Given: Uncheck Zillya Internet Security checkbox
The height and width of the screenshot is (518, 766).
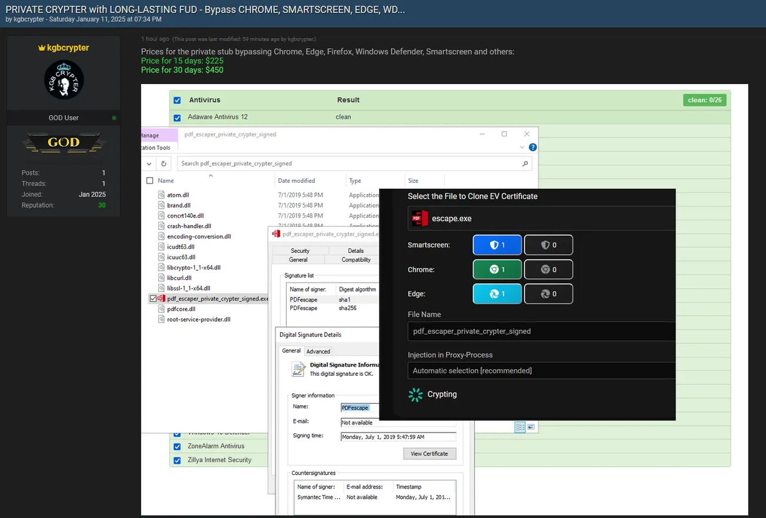Looking at the screenshot, I should pos(177,460).
